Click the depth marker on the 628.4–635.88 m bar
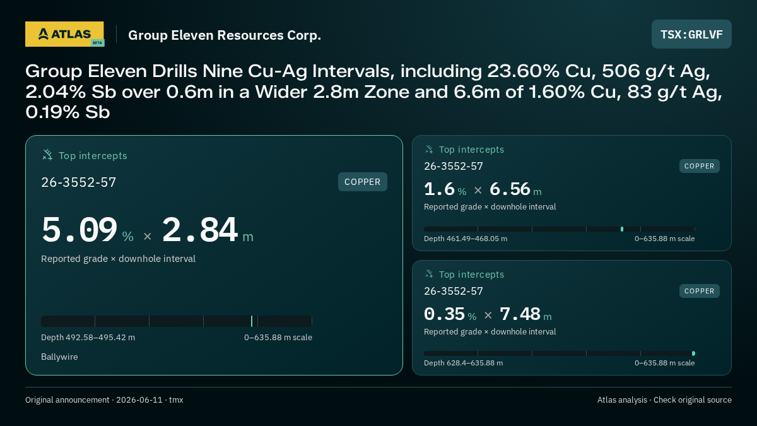This screenshot has height=426, width=757. (x=693, y=353)
